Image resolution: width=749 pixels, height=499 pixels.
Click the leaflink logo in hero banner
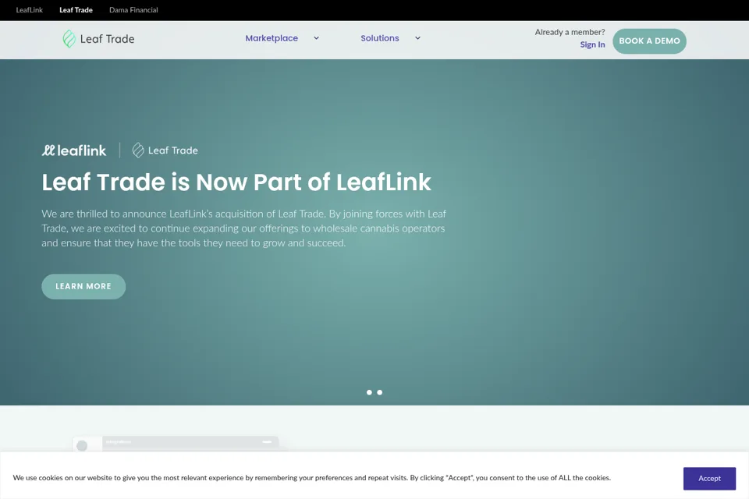click(74, 150)
